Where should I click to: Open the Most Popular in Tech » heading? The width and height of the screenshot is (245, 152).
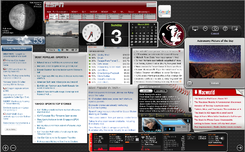point(105,88)
